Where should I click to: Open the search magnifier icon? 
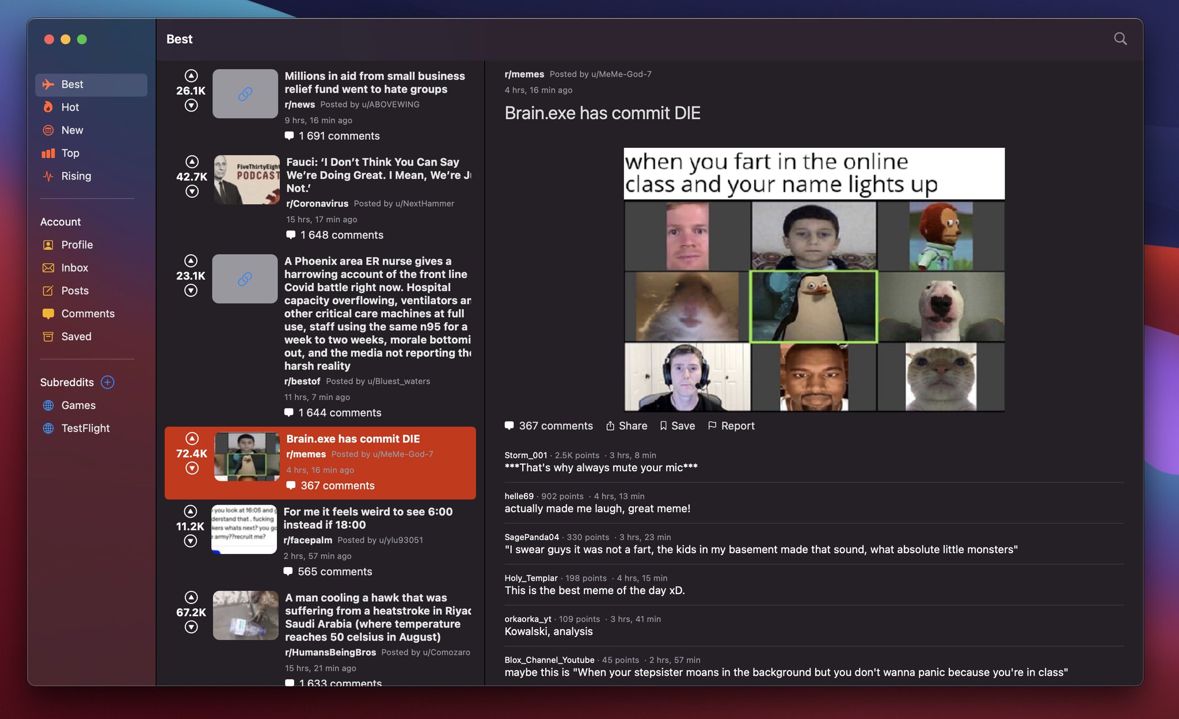(1120, 39)
